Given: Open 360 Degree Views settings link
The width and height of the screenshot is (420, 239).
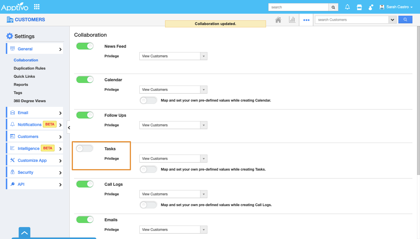Looking at the screenshot, I should click(30, 101).
